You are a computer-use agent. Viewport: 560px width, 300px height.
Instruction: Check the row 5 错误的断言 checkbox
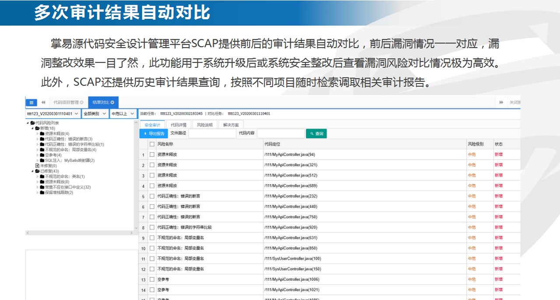(152, 196)
